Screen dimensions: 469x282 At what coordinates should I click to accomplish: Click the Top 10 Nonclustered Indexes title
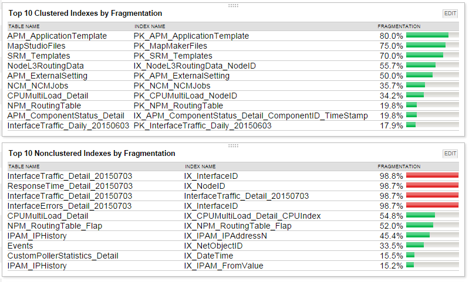92,153
